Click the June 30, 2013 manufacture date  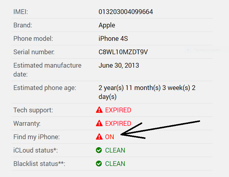(119, 66)
